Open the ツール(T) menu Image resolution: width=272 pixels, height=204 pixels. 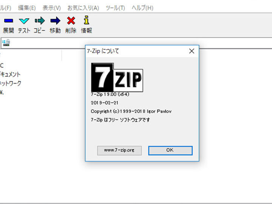click(115, 8)
